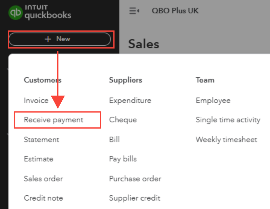Open Credit note option
The height and width of the screenshot is (209, 270).
43,198
